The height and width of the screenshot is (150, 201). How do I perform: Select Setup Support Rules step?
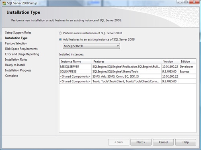[x=18, y=33]
